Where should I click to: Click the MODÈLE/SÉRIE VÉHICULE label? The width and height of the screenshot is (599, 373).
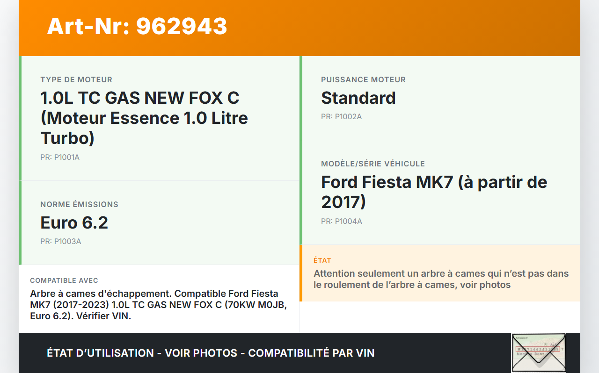pyautogui.click(x=373, y=164)
